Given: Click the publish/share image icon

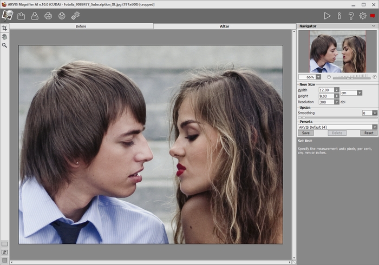Looking at the screenshot, I should pyautogui.click(x=62, y=16).
